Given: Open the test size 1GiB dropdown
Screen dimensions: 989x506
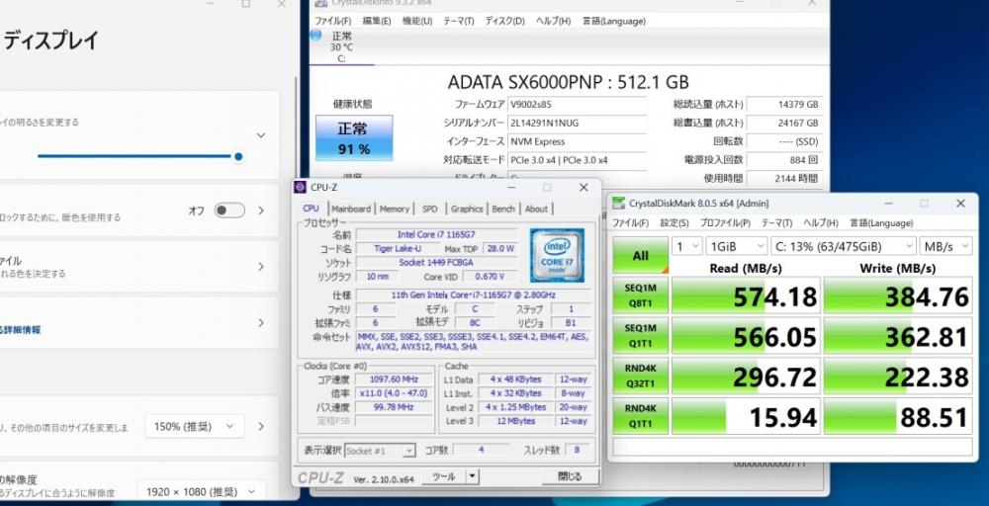Looking at the screenshot, I should (734, 245).
